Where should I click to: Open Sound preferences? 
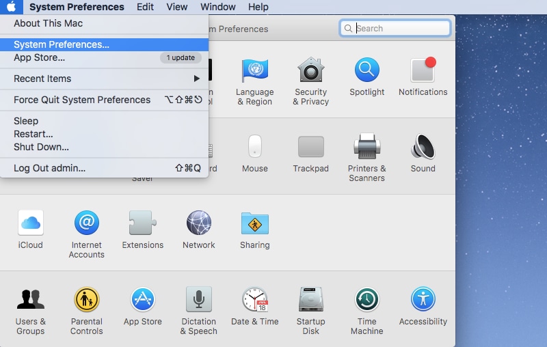(x=423, y=154)
